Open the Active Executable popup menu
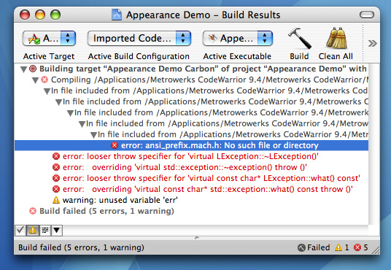The height and width of the screenshot is (270, 391). pyautogui.click(x=238, y=38)
